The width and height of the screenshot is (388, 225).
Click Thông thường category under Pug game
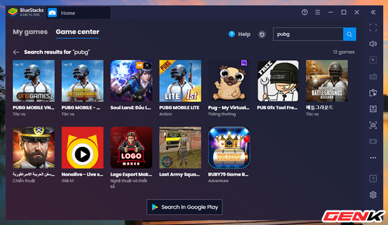(x=222, y=114)
